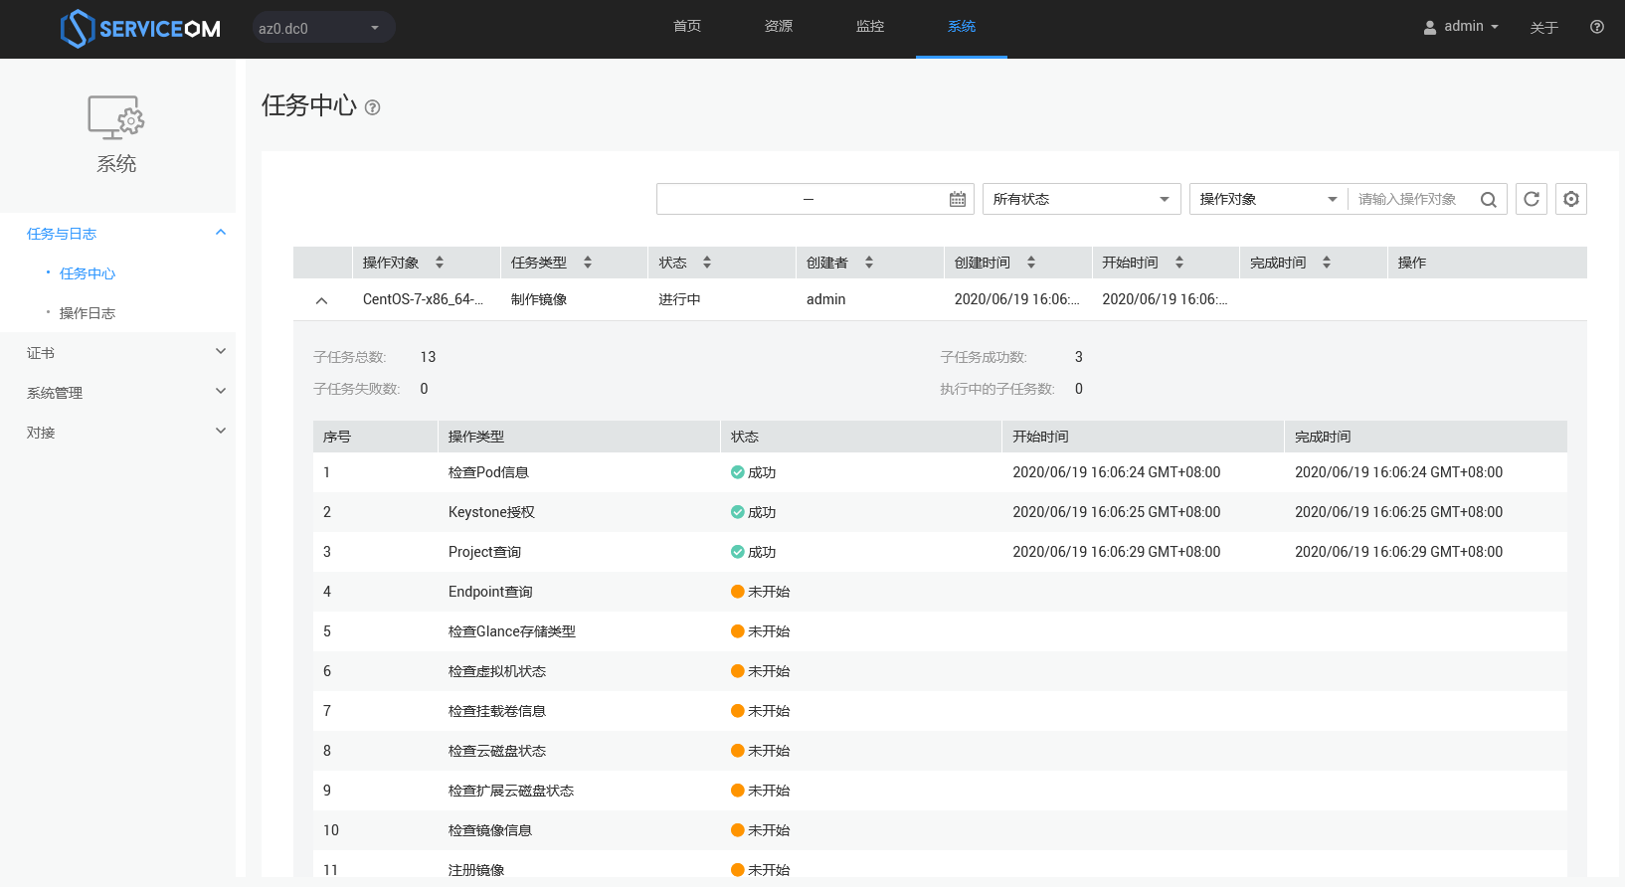Open the az0.dc0 region dropdown

click(323, 28)
